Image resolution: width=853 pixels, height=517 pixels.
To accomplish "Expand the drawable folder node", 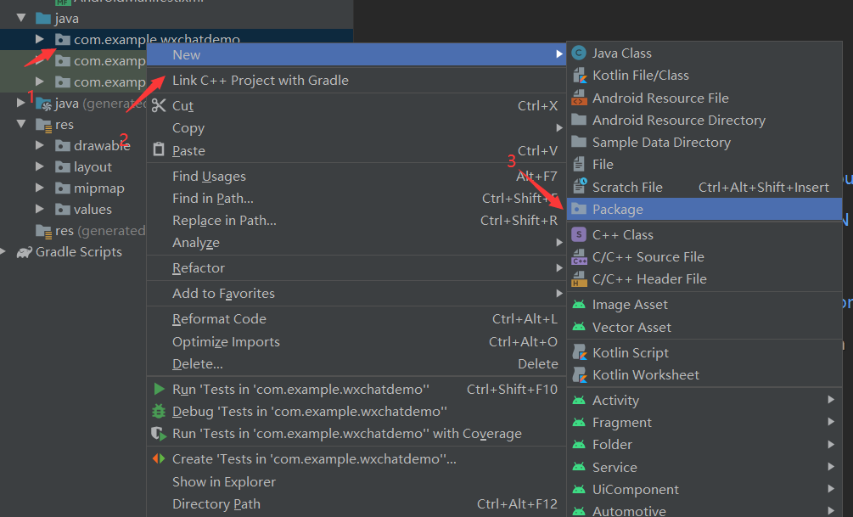I will coord(40,145).
